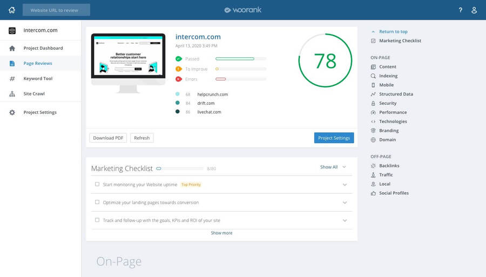
Task: Click the Download PDF button
Action: 108,138
